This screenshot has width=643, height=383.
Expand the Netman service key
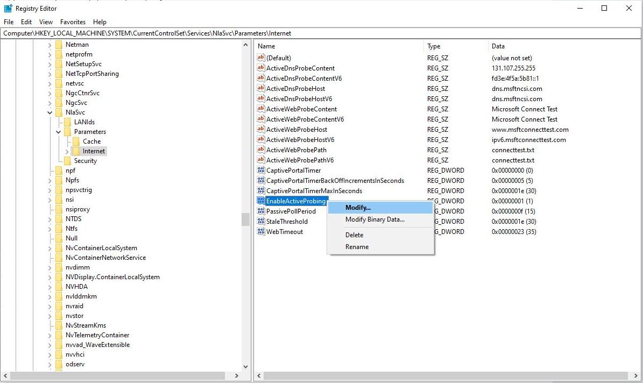(x=50, y=45)
